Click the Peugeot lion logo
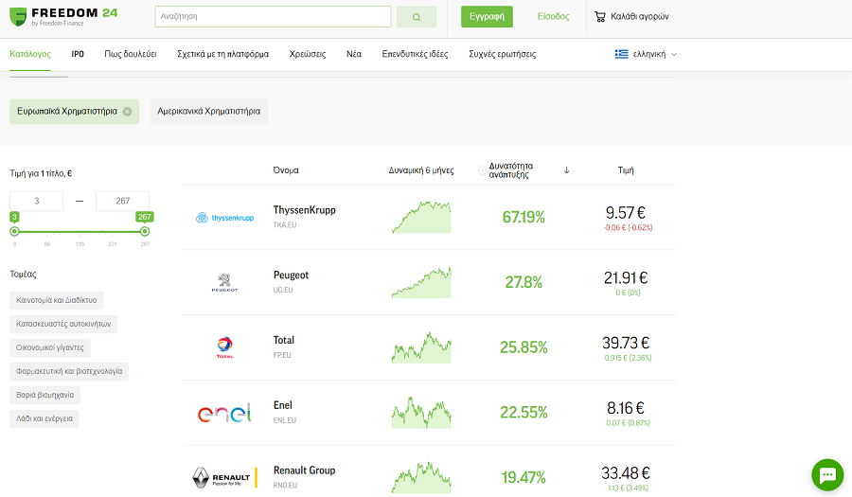 pyautogui.click(x=224, y=282)
